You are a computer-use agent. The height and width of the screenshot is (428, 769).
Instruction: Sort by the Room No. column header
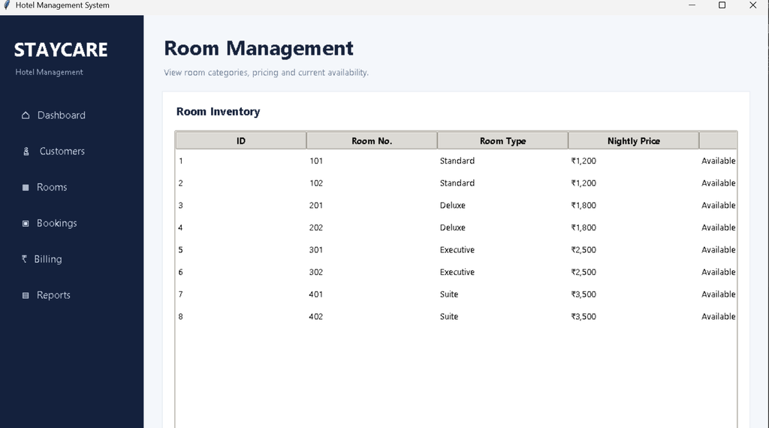372,140
